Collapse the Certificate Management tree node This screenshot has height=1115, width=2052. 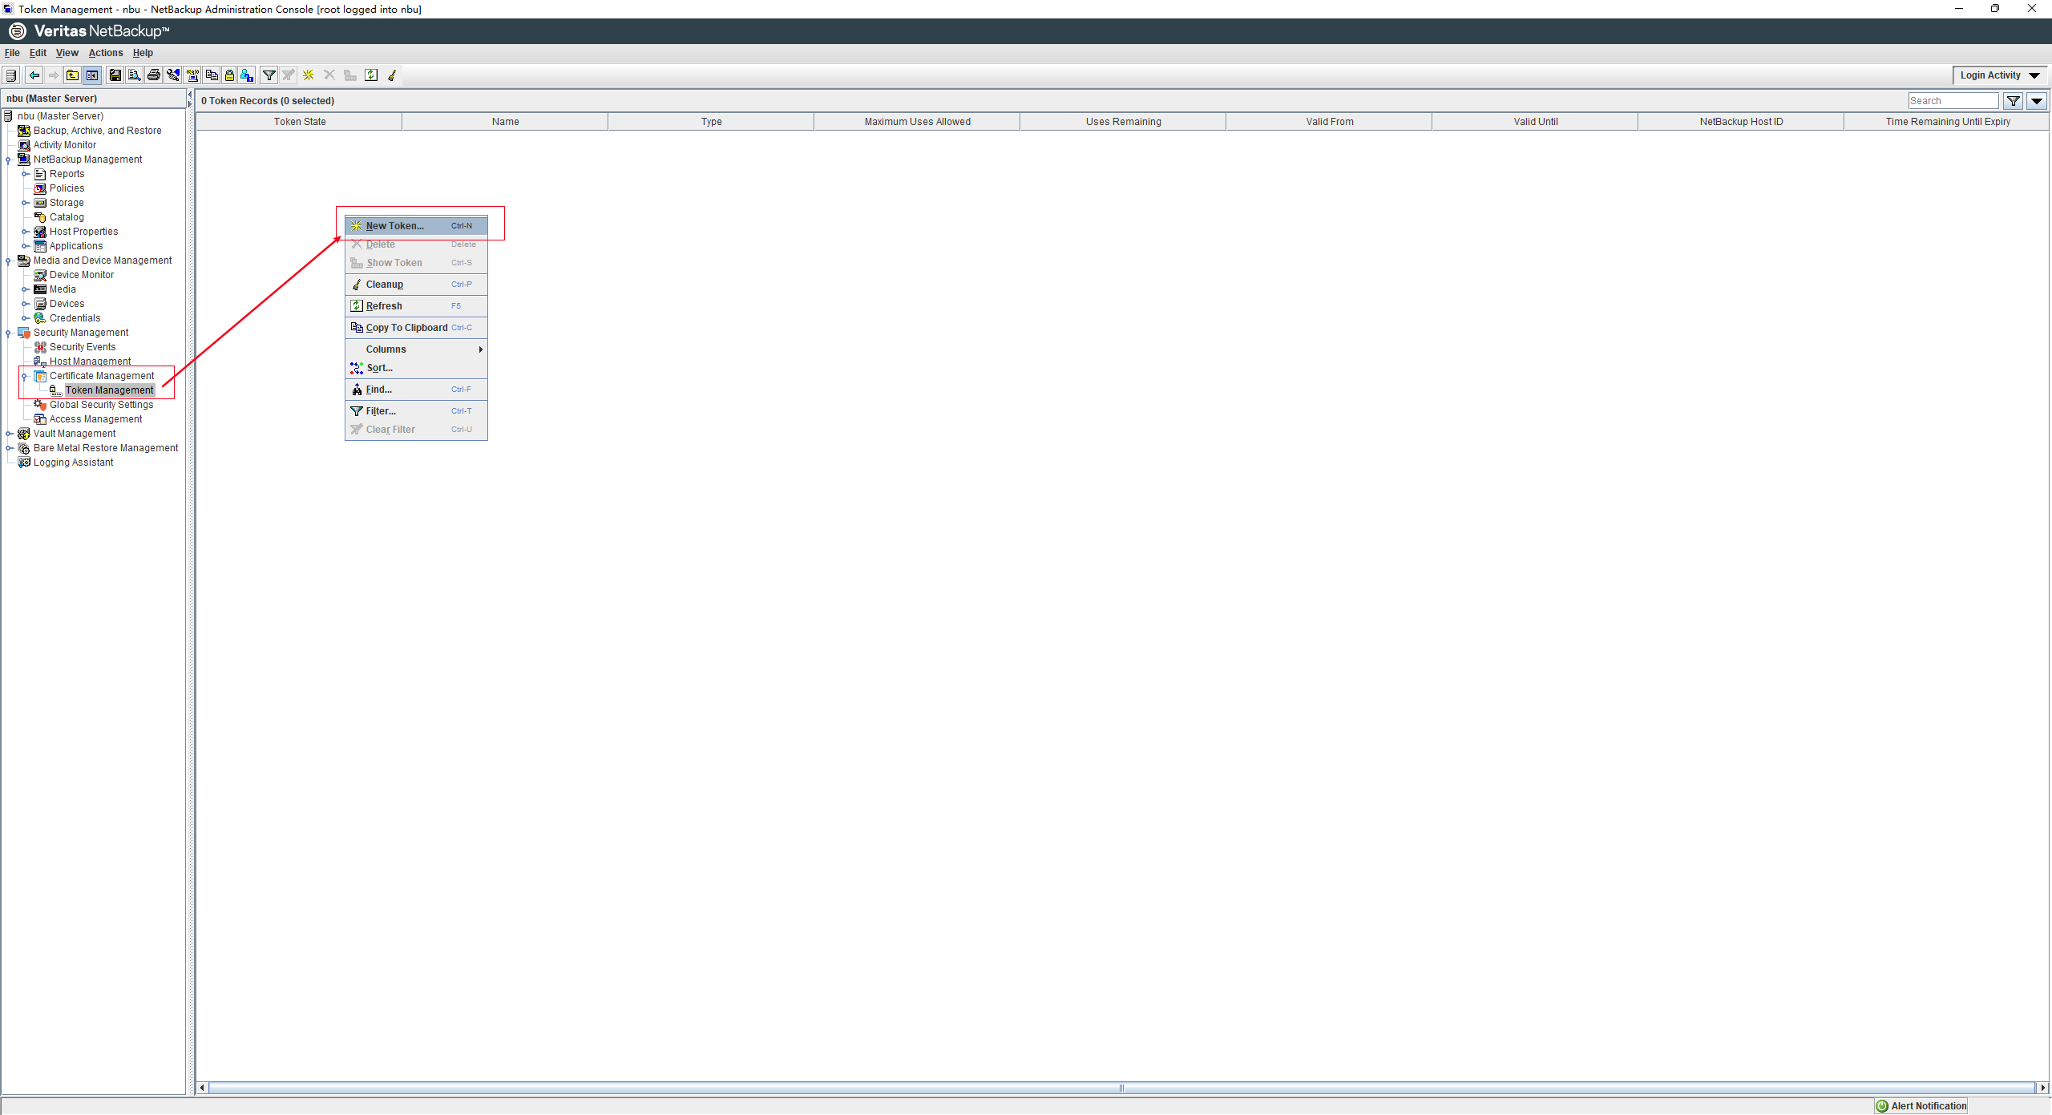coord(24,376)
